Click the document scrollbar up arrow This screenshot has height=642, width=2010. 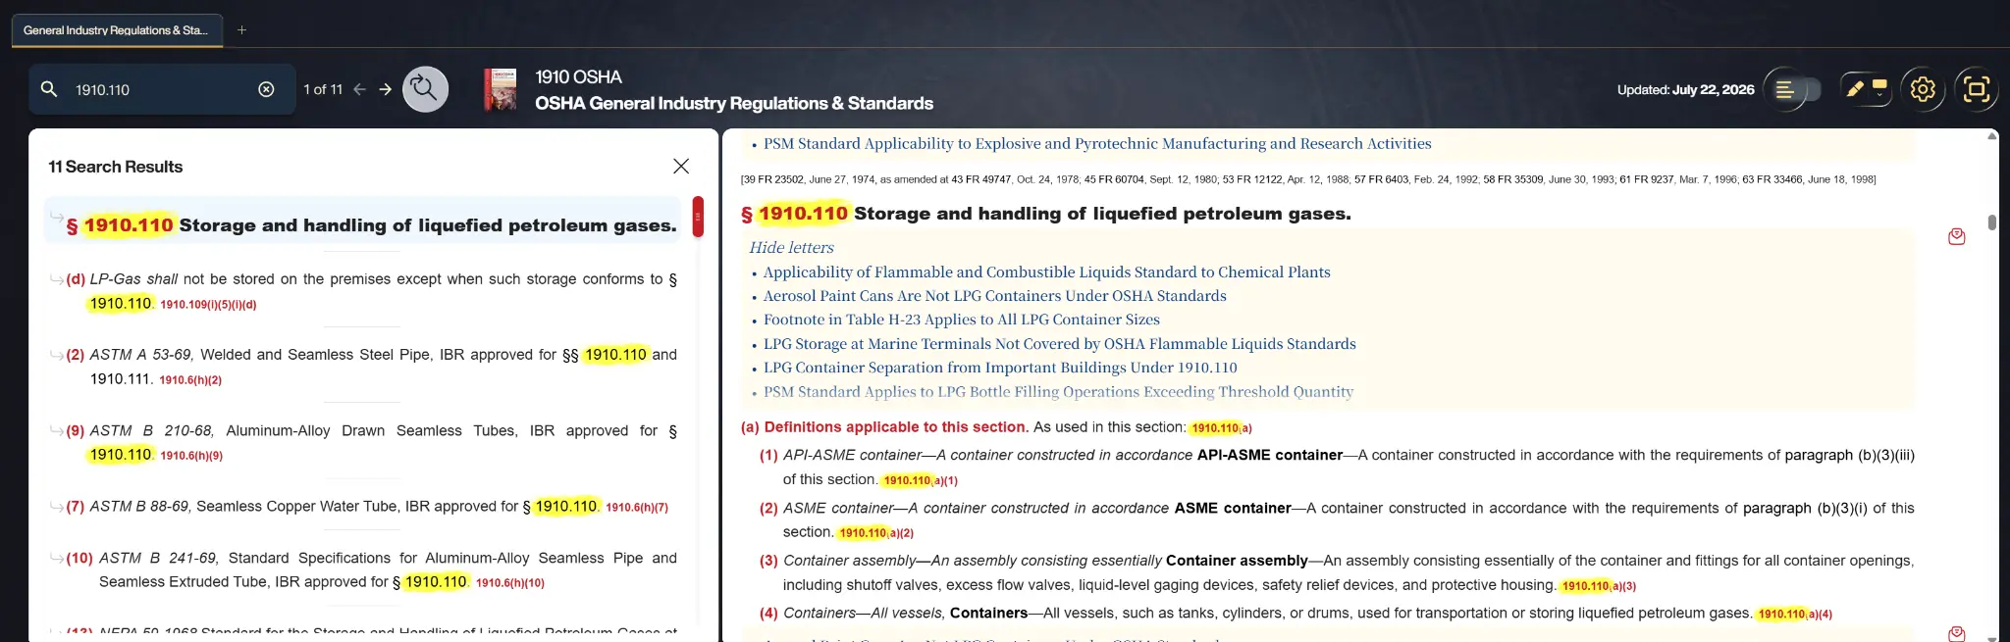click(1991, 136)
